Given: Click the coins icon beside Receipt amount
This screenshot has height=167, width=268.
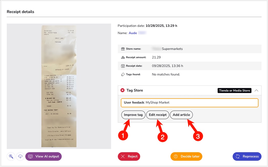Looking at the screenshot, I should pos(123,57).
